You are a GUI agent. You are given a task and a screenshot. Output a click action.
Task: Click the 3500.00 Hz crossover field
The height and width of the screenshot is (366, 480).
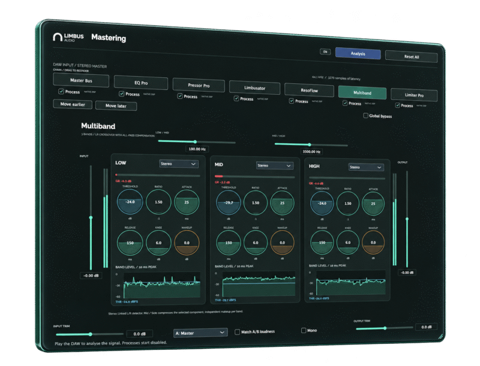[311, 152]
